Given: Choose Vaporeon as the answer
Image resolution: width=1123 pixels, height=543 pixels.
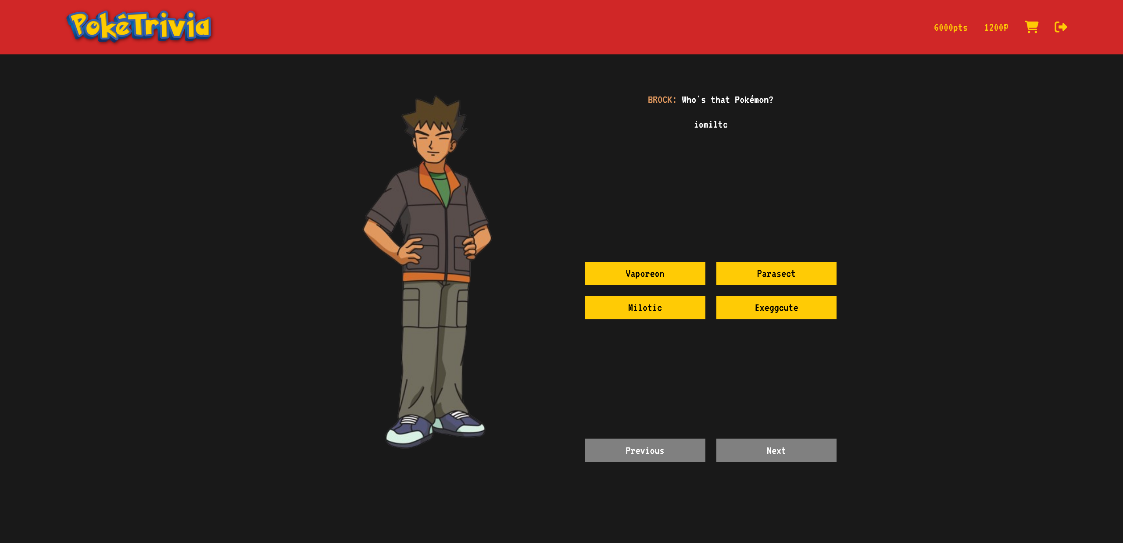Looking at the screenshot, I should click(x=644, y=273).
